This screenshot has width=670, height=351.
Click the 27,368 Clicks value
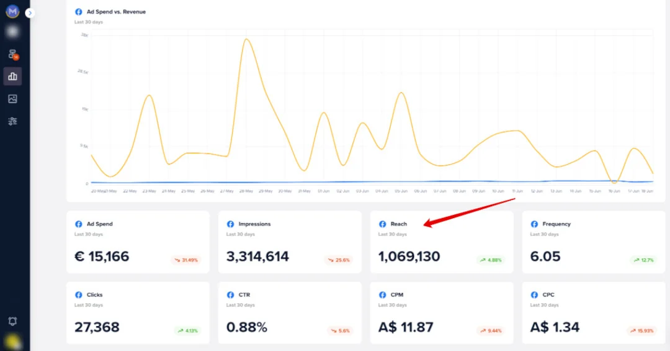(97, 327)
